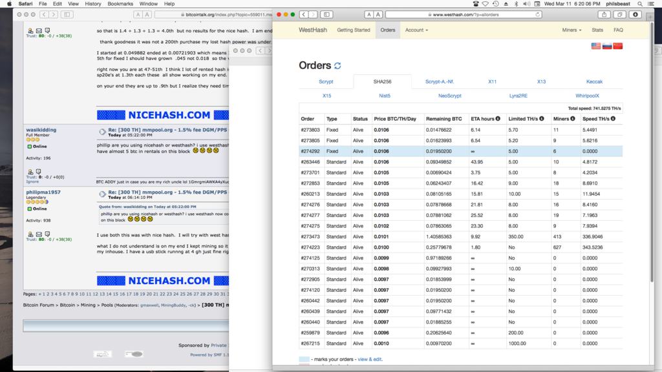Open the Stats page
The width and height of the screenshot is (662, 372).
point(597,30)
